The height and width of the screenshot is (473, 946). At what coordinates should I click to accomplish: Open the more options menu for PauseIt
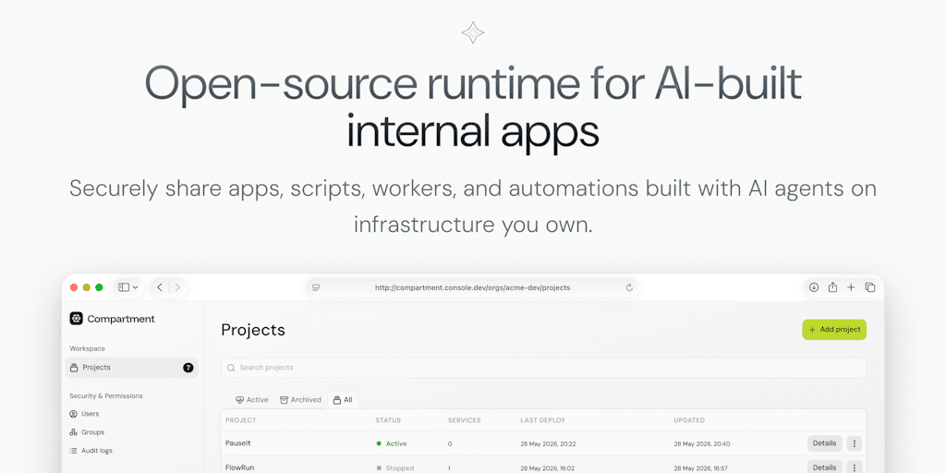point(855,443)
